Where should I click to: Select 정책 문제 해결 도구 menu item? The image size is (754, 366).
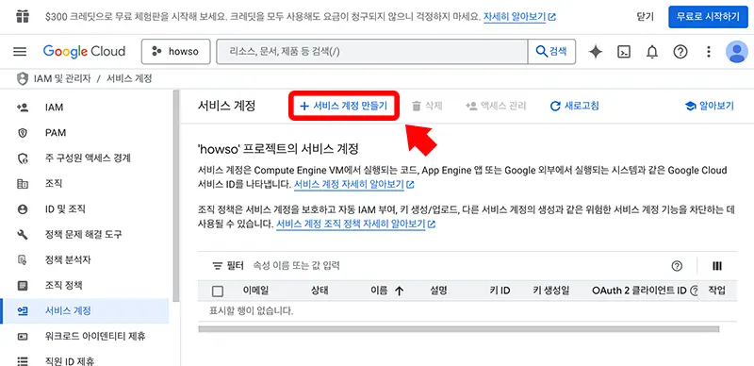pos(85,235)
